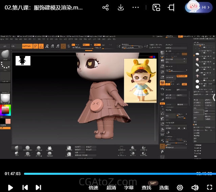The height and width of the screenshot is (192, 216).
Task: Play the video
Action: coord(10,187)
